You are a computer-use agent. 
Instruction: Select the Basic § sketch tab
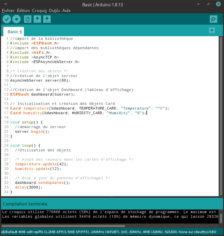coord(14,32)
